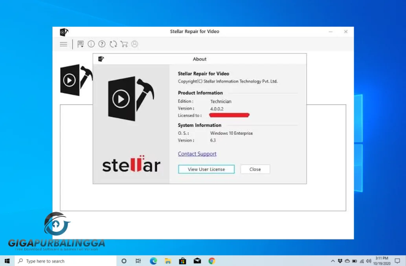Open Task View on the taskbar
The image size is (406, 266).
click(138, 261)
